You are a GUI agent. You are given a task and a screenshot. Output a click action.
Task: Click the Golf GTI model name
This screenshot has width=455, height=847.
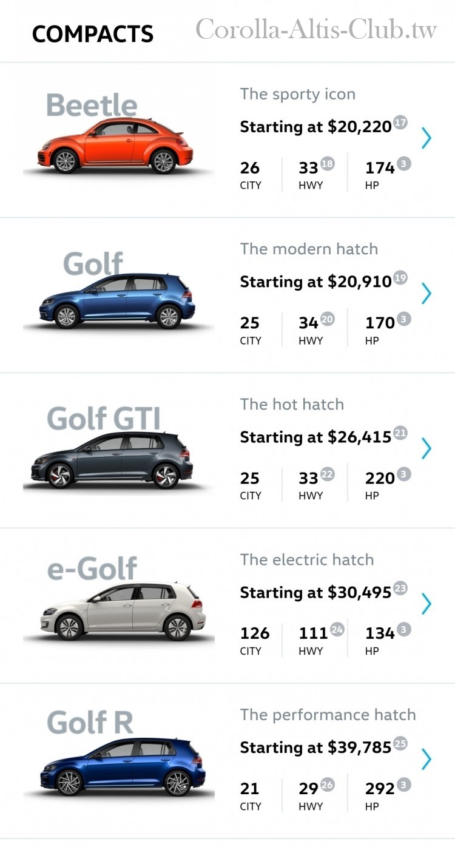[x=104, y=419]
